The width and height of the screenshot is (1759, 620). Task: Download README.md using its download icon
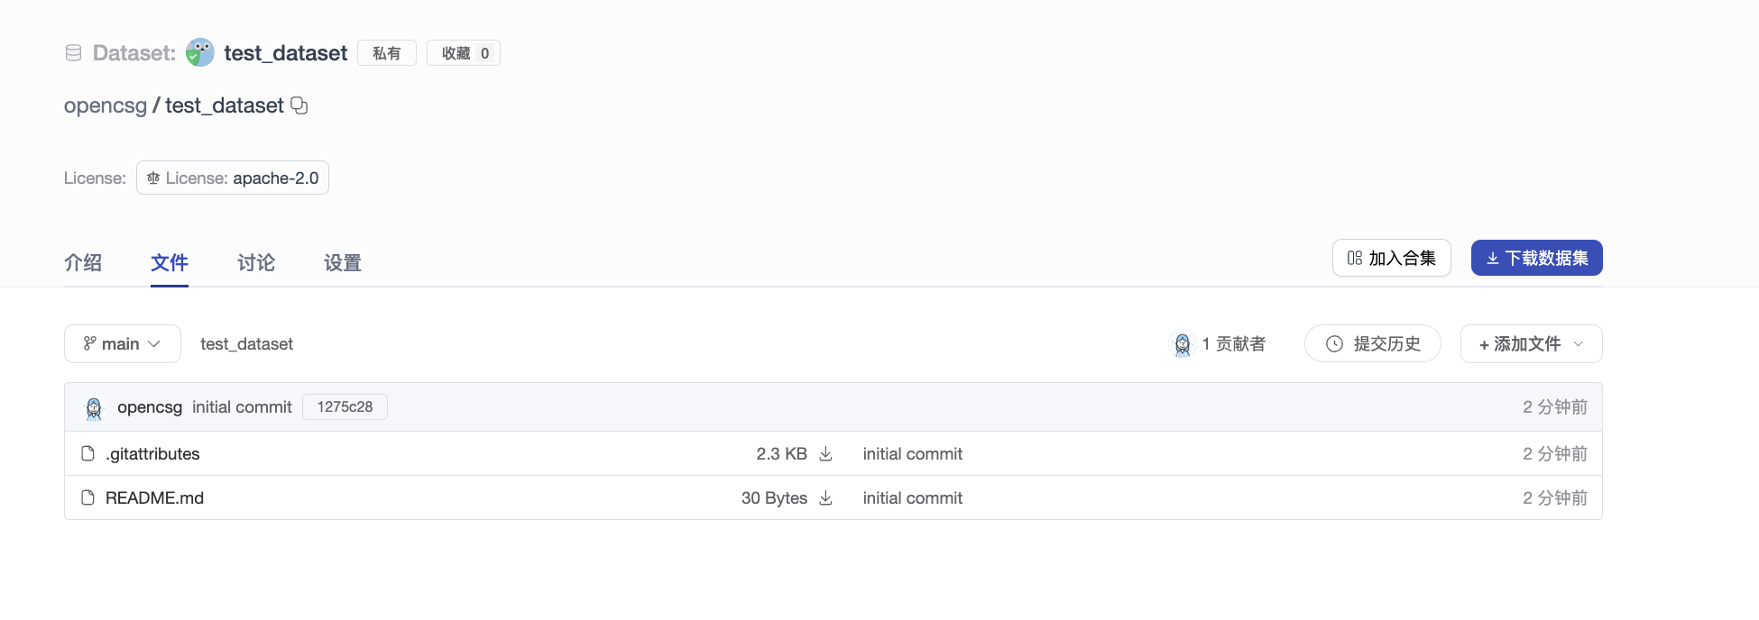click(x=825, y=498)
